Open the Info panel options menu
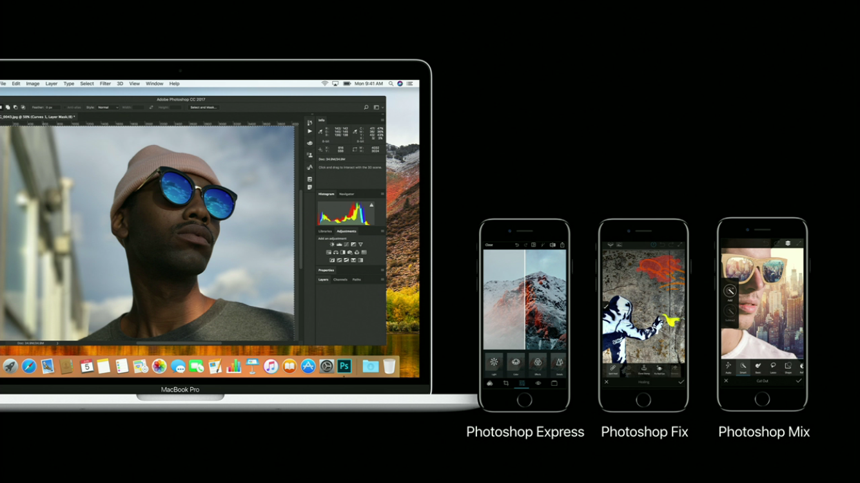Screen dimensions: 860x483 [382, 120]
